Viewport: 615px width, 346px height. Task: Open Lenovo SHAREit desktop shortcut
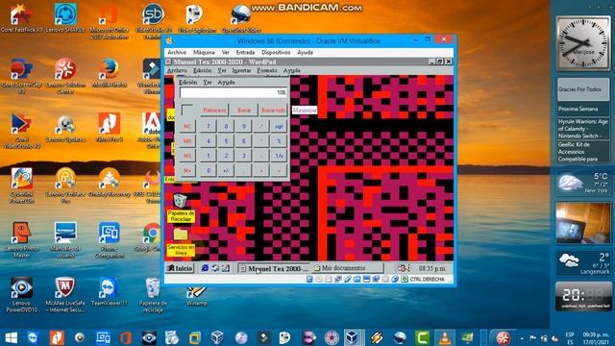click(65, 18)
